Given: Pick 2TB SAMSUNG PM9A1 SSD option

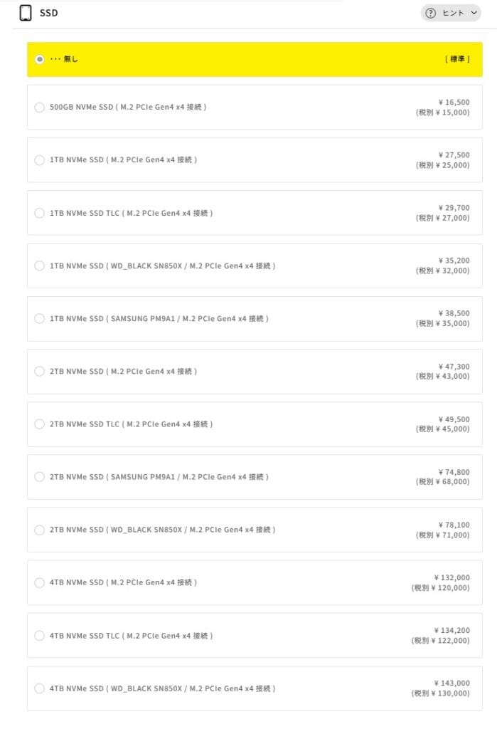Looking at the screenshot, I should 39,477.
